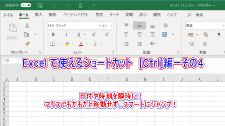Switch to the 挿入 tab
The height and width of the screenshot is (126, 225).
pyautogui.click(x=38, y=15)
